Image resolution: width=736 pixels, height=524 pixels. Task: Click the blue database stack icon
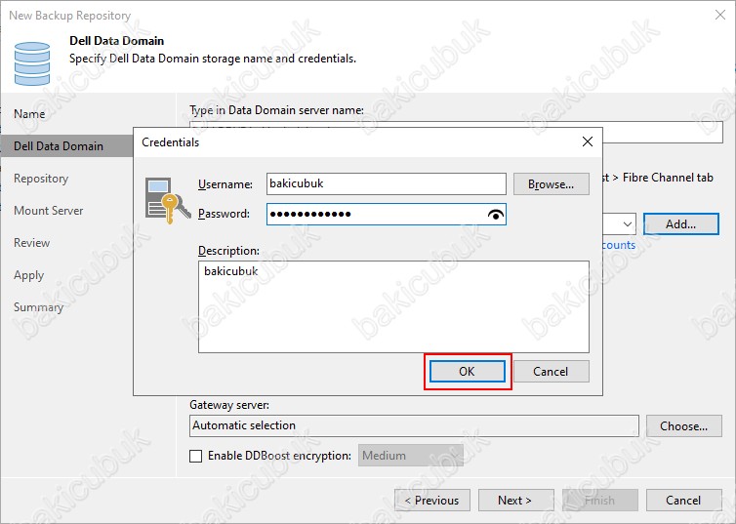click(x=32, y=63)
